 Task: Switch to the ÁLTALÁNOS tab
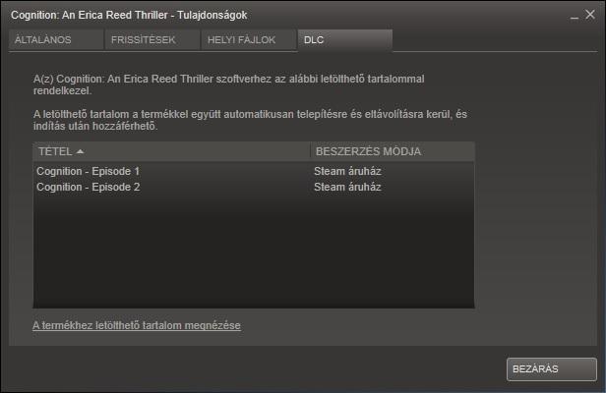(56, 39)
